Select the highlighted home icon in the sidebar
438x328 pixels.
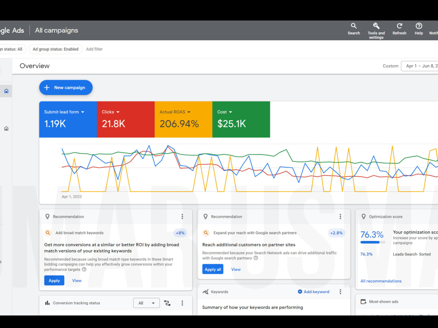tap(6, 91)
